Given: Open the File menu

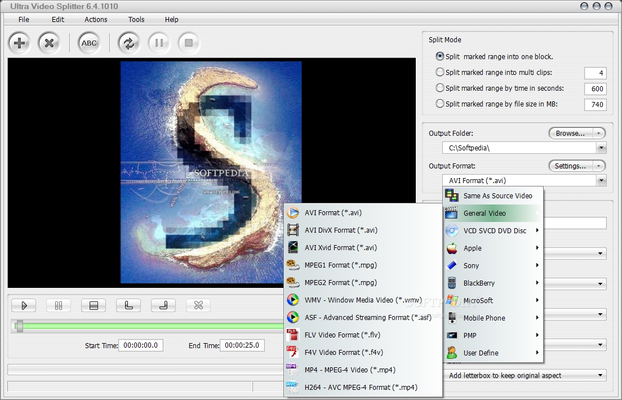Looking at the screenshot, I should (24, 20).
